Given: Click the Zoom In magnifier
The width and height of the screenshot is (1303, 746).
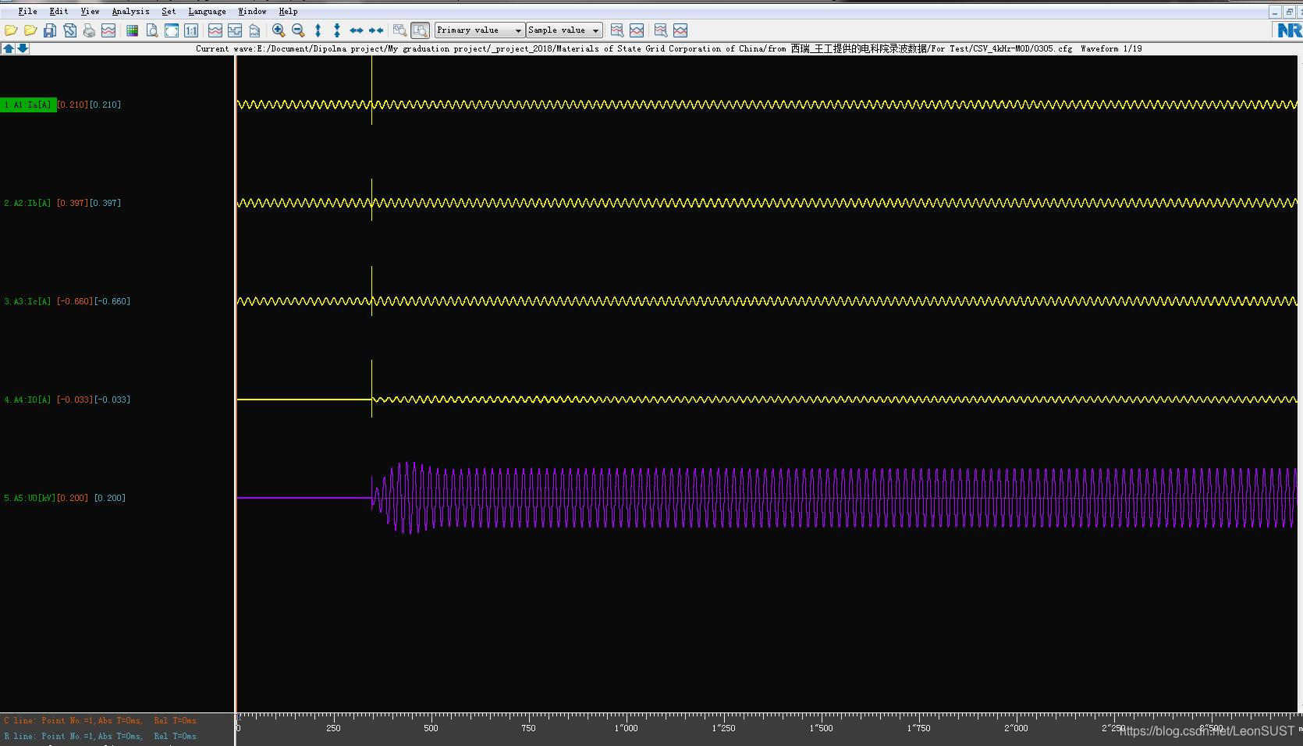Looking at the screenshot, I should pyautogui.click(x=279, y=30).
